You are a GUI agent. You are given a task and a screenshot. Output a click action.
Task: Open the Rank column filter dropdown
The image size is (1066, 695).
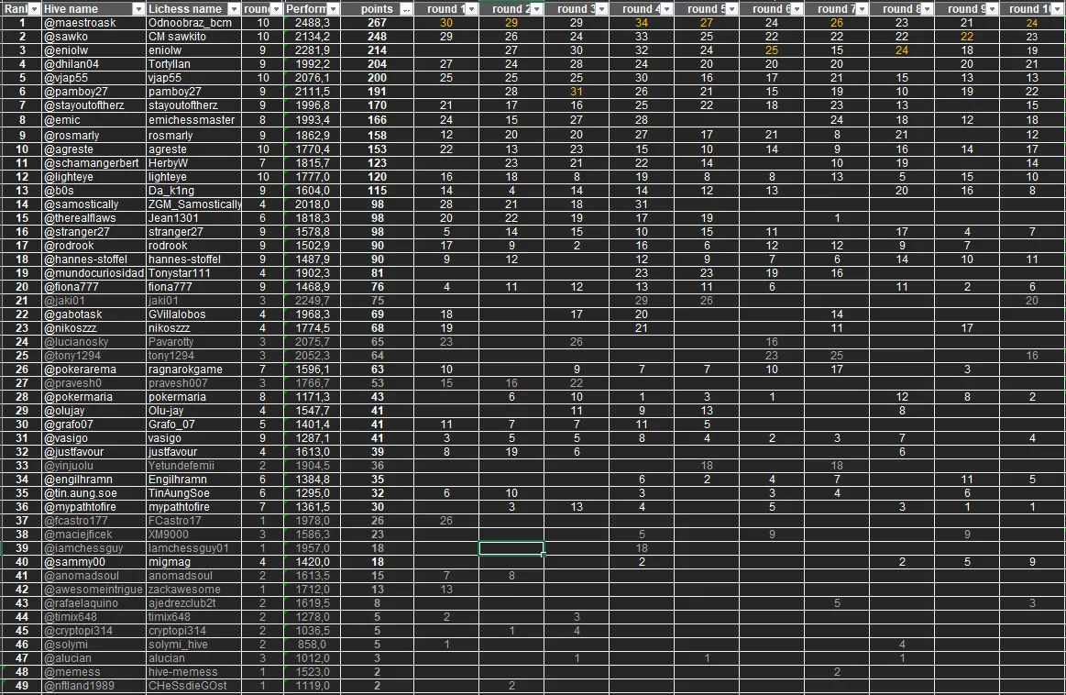(35, 9)
